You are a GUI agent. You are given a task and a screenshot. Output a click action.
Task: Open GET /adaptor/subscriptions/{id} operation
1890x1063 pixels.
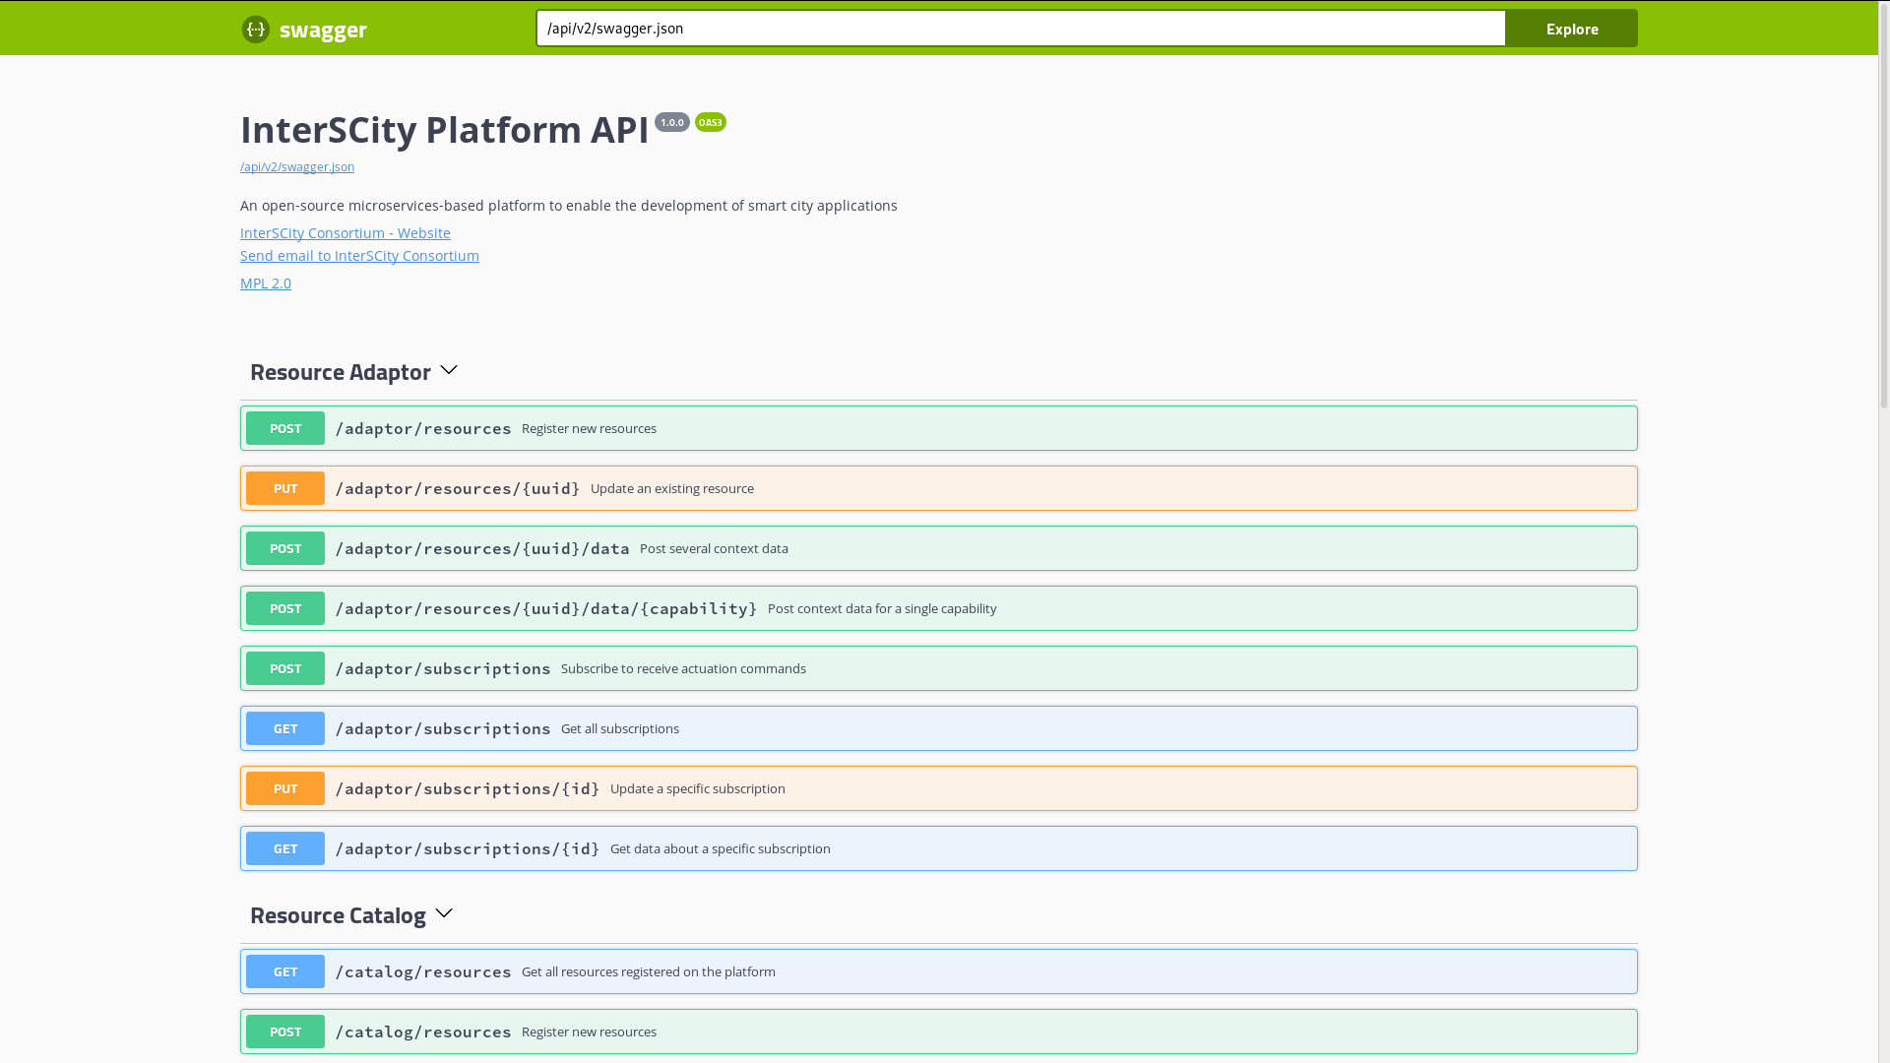click(720, 849)
